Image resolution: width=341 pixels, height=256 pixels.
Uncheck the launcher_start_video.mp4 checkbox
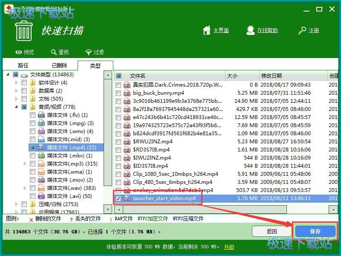pyautogui.click(x=118, y=198)
